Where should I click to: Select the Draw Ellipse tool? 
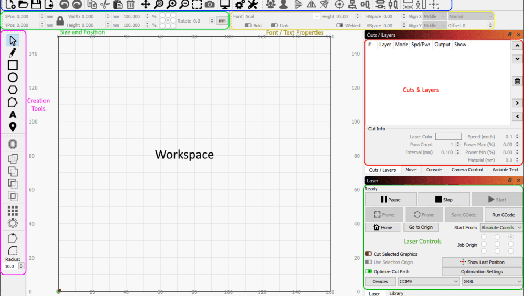click(x=13, y=78)
